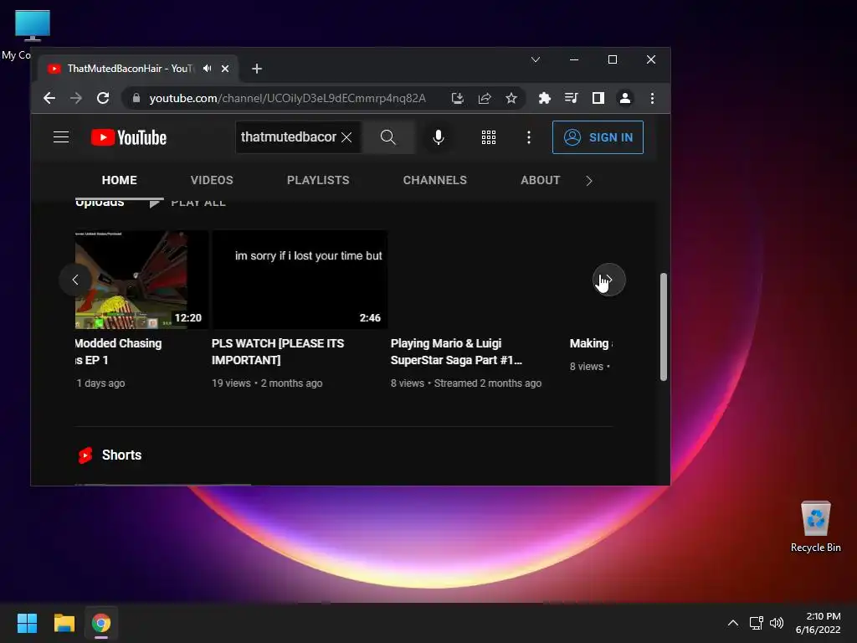Click the browser forward arrow
857x643 pixels.
click(76, 98)
